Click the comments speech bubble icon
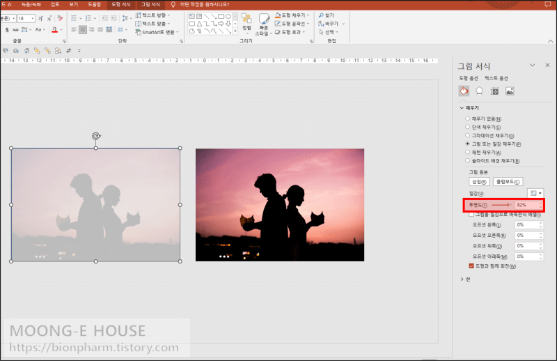Viewport: 557px width, 361px height. point(547,4)
